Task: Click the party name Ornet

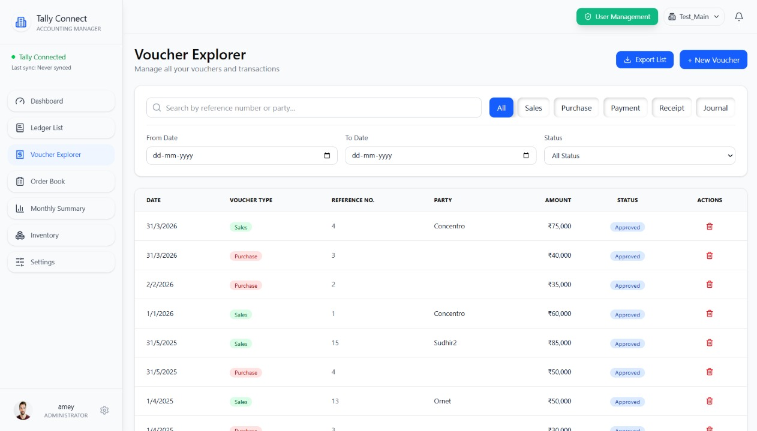Action: point(443,401)
